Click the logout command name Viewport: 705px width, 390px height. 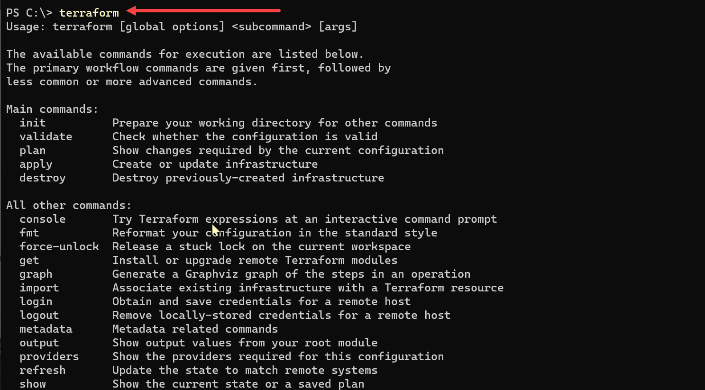39,315
